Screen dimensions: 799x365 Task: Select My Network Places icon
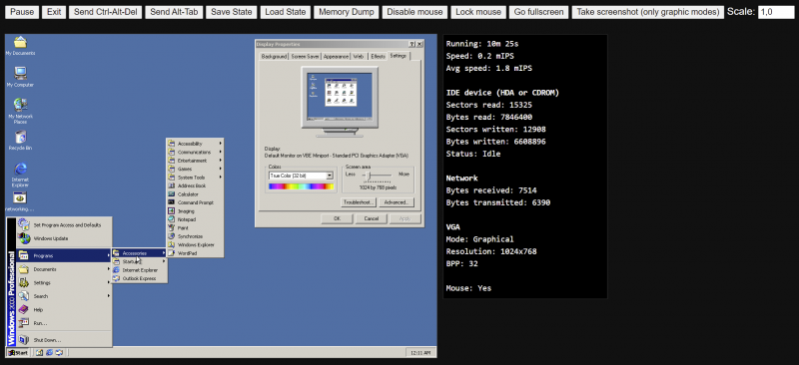[20, 111]
